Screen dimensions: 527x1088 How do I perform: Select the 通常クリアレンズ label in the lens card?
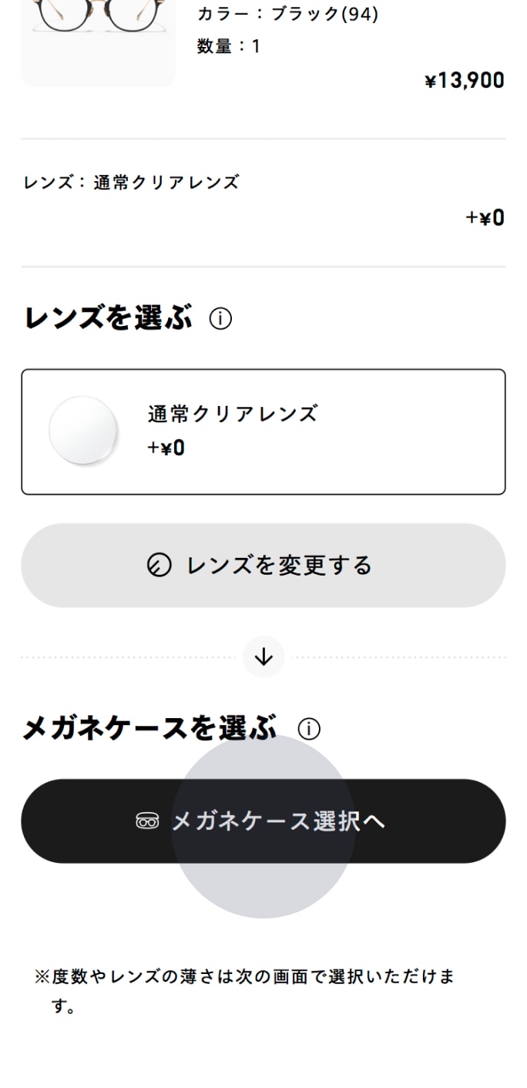pos(232,414)
